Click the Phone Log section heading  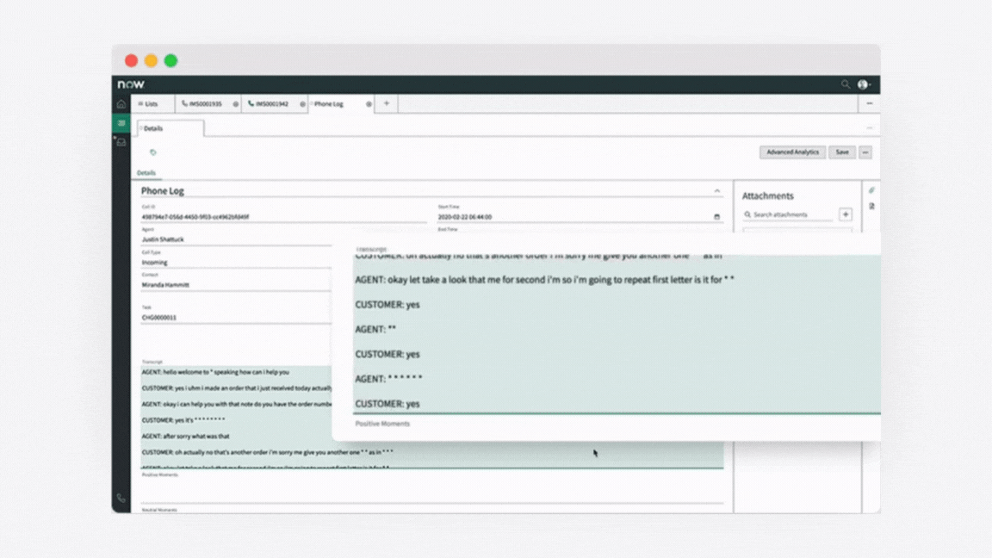click(163, 191)
